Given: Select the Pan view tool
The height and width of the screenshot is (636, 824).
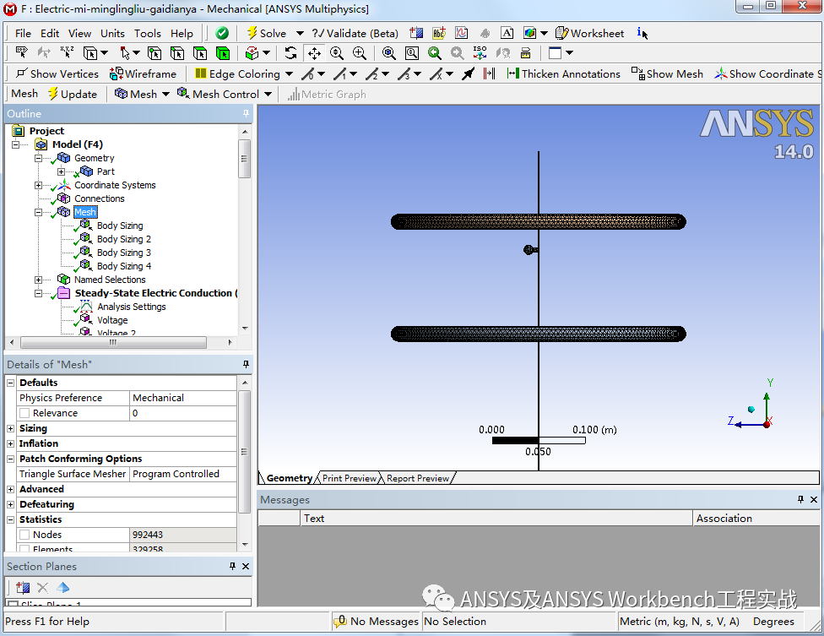Looking at the screenshot, I should click(314, 53).
